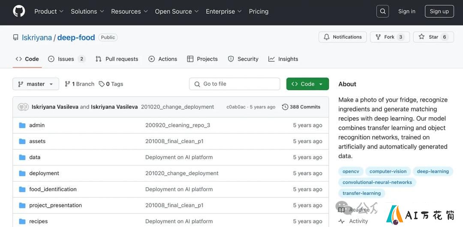Click the Notifications bell icon
Image resolution: width=463 pixels, height=227 pixels.
tap(327, 37)
